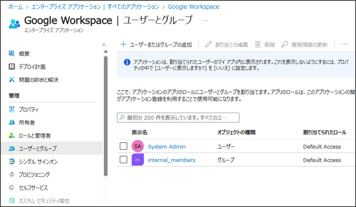Open the page title ellipsis menu
The width and height of the screenshot is (356, 207).
(x=205, y=21)
